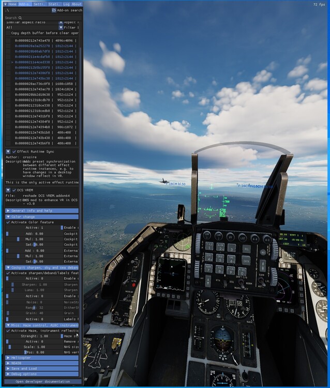Click the Cockpit Mul: 1.00 slider
Viewport: 330px width, 388px height.
pos(34,239)
